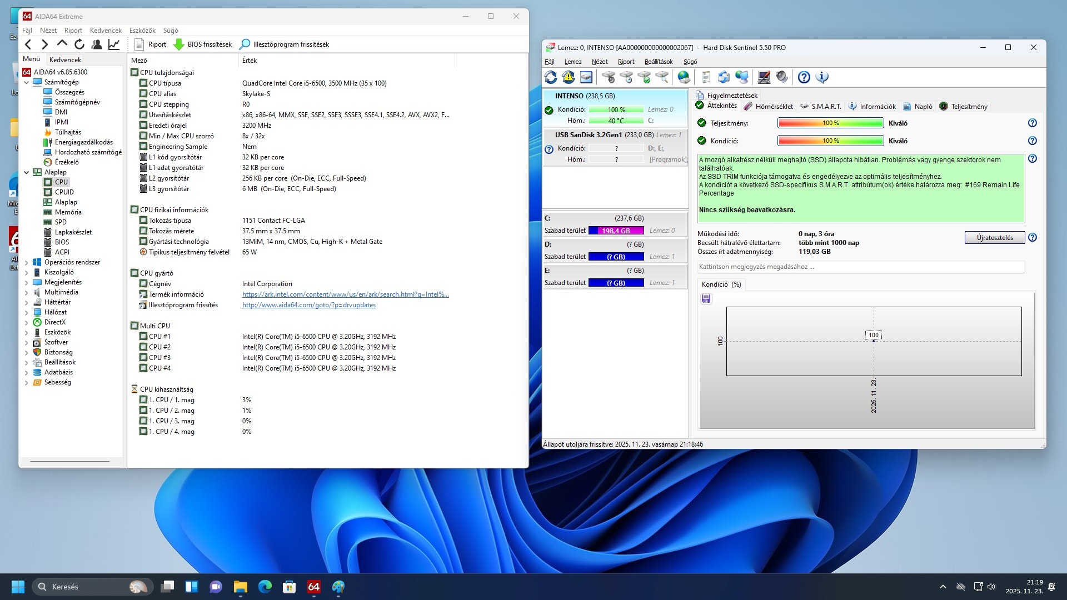Collapse the Alaplap tree node

tap(26, 172)
